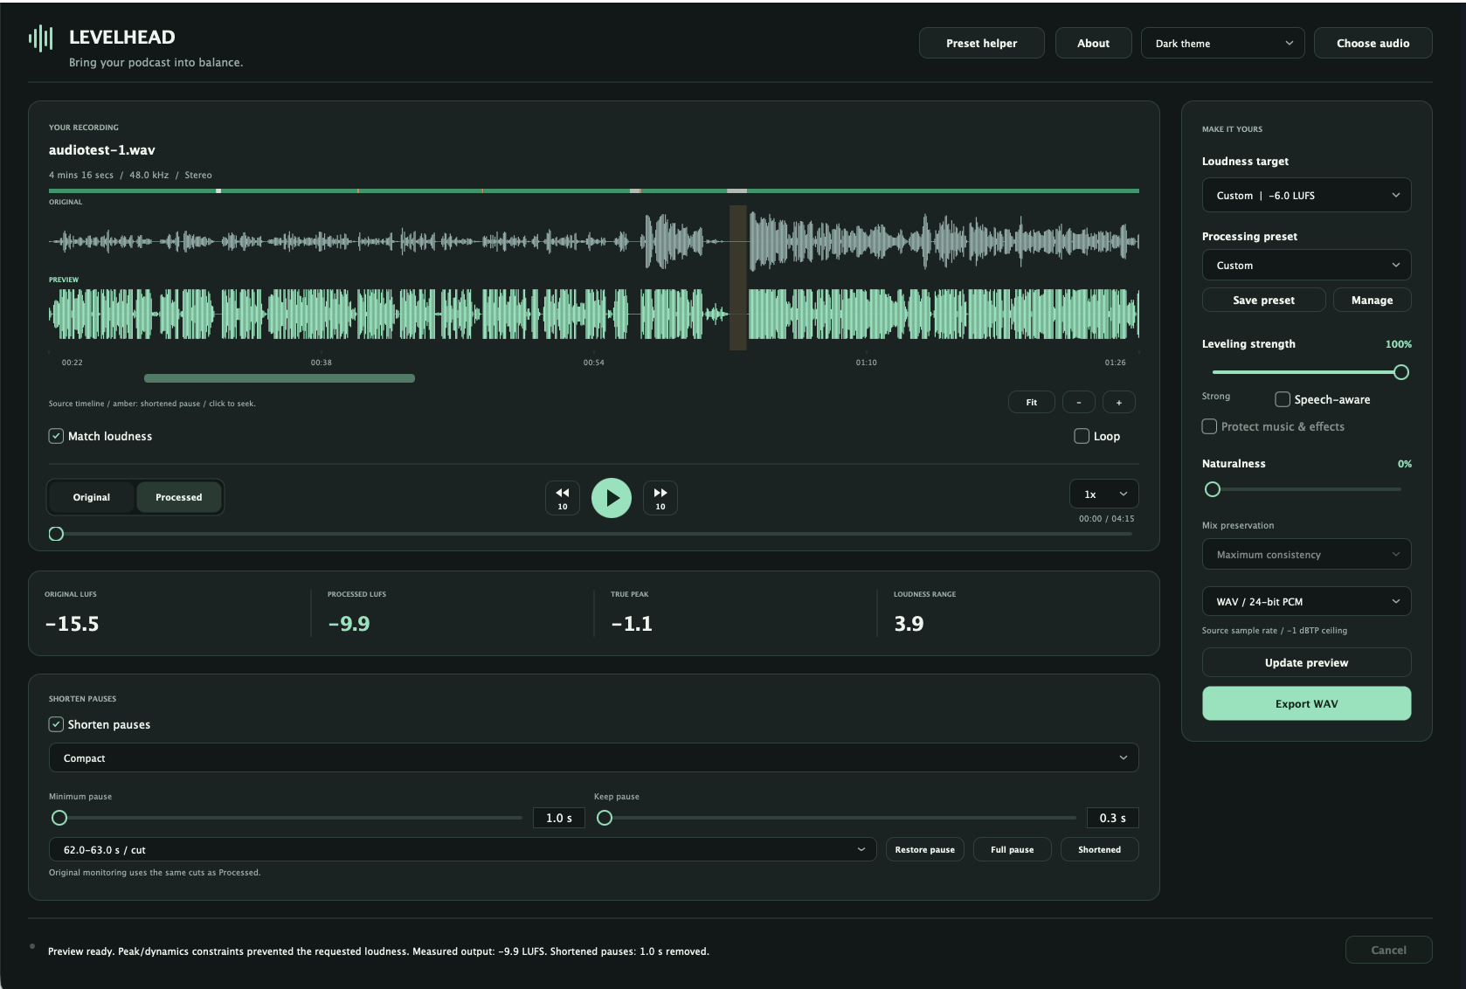1466x989 pixels.
Task: Click Update preview
Action: tap(1307, 662)
